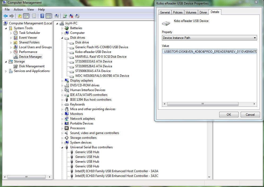Expand the Display adapters category
Image resolution: width=264 pixels, height=187 pixels.
[62, 81]
